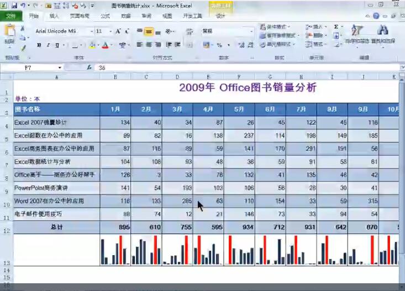Screen dimensions: 405x291
Task: Switch to Page Layout (页面布局) tab
Action: coord(80,16)
